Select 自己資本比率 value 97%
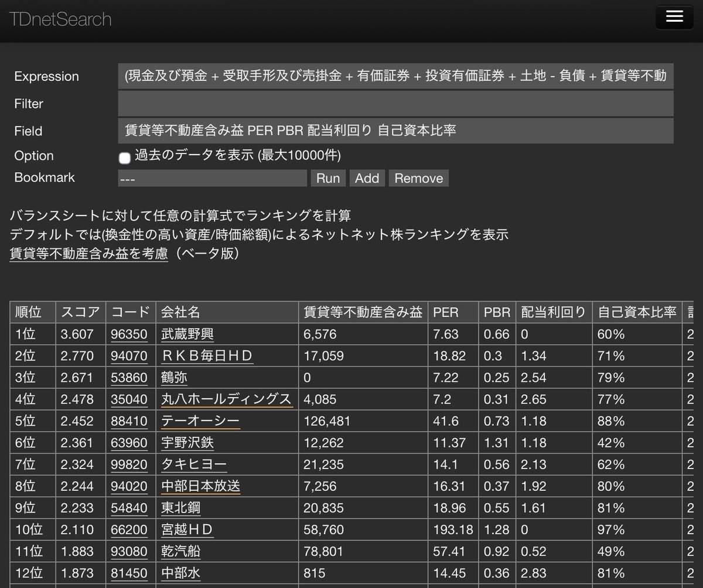This screenshot has height=588, width=703. point(637,530)
